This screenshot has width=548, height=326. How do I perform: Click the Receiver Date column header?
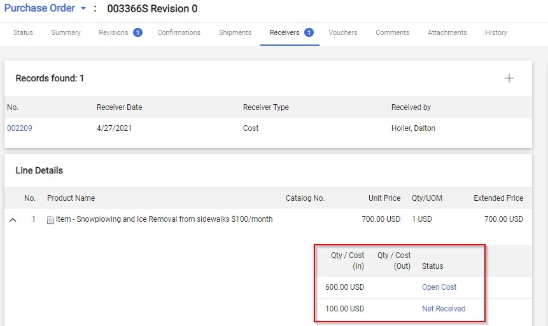click(119, 107)
